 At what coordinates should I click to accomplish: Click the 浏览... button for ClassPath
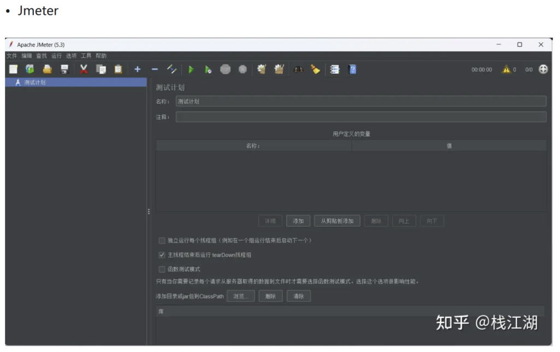coord(241,296)
